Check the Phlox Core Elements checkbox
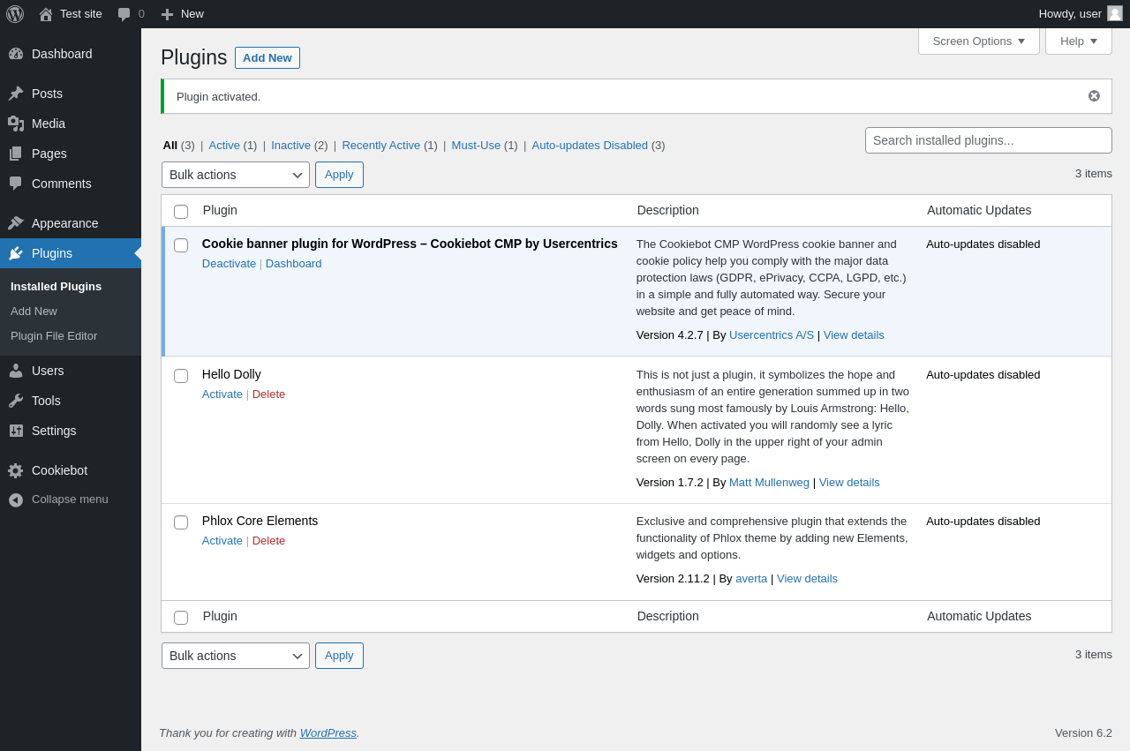The image size is (1130, 751). tap(181, 522)
